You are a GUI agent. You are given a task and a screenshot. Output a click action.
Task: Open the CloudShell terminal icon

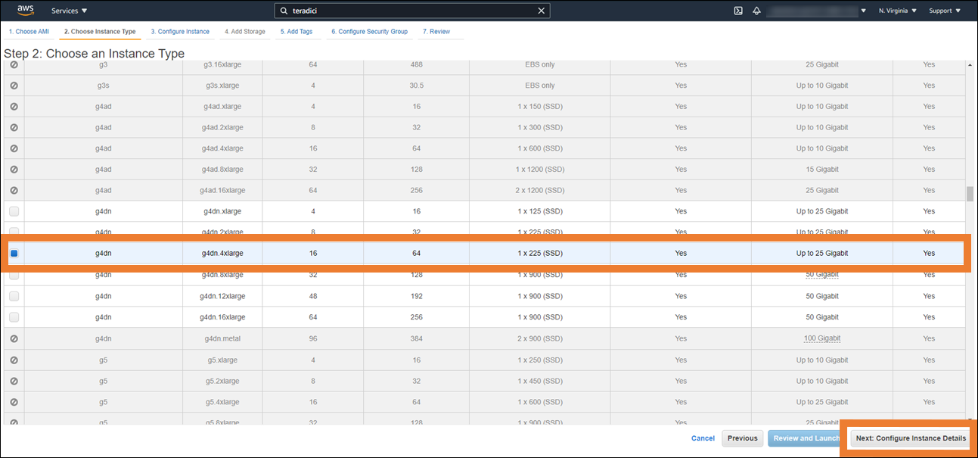(x=738, y=11)
